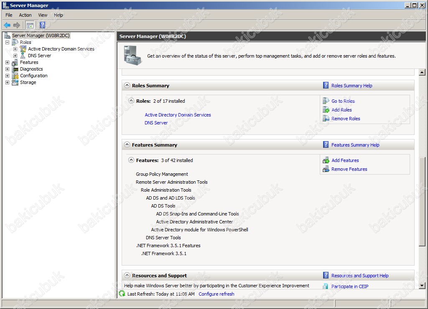Click the Features node icon in tree
Image resolution: width=428 pixels, height=309 pixels.
[x=15, y=62]
